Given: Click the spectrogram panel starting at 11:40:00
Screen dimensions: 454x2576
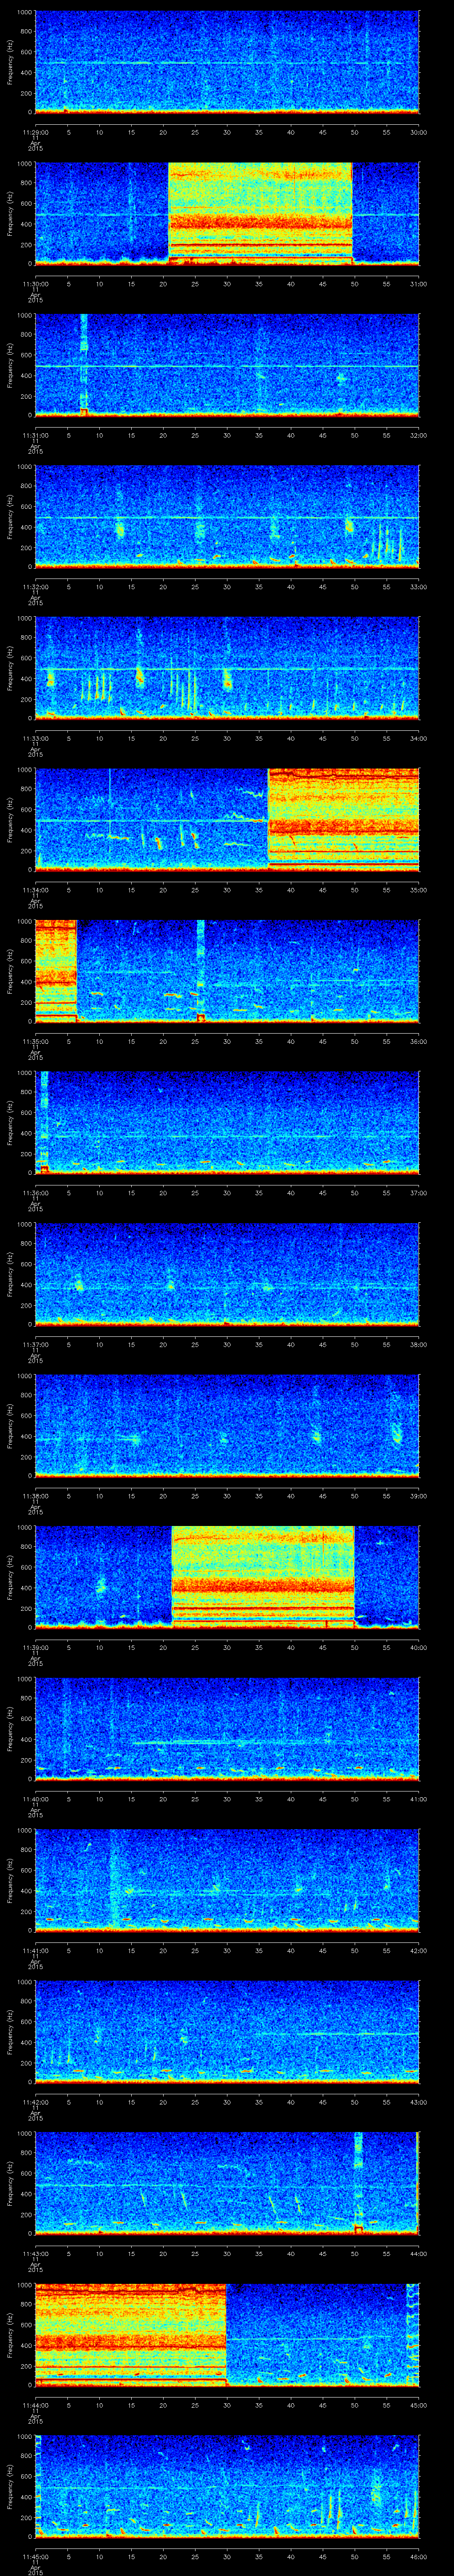Looking at the screenshot, I should (227, 1728).
